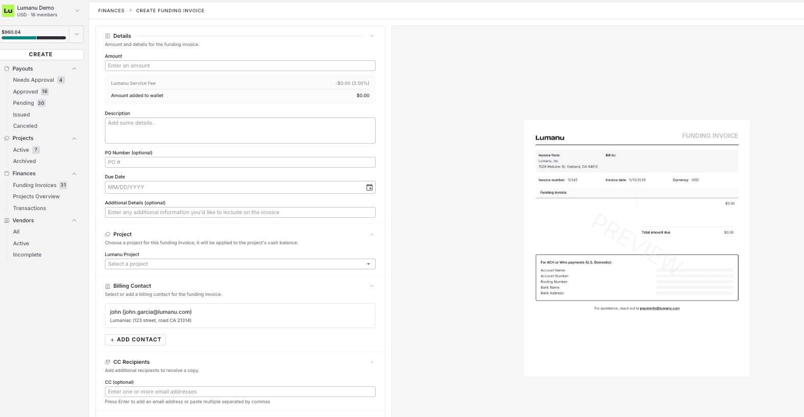Click the FINANCES breadcrumb link
The height and width of the screenshot is (417, 804).
(111, 11)
